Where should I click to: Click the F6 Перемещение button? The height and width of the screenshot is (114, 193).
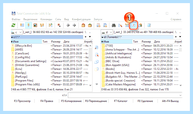tap(96, 101)
